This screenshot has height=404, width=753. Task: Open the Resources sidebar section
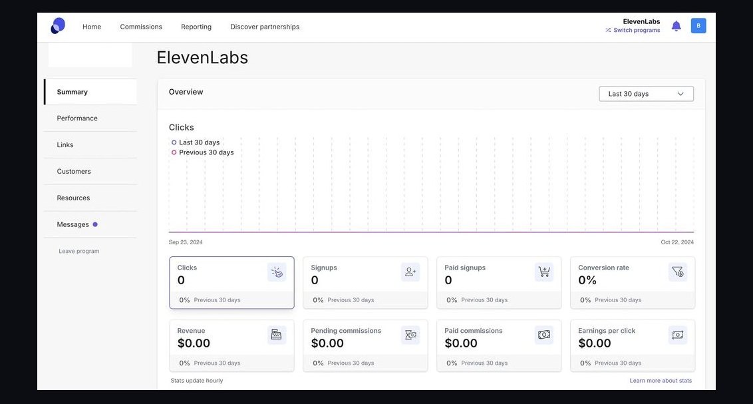coord(90,198)
